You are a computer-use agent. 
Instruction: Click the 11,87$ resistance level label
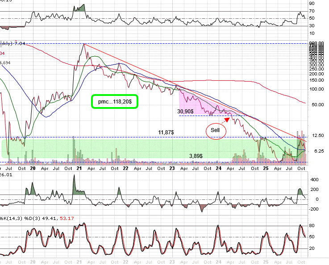(x=167, y=132)
